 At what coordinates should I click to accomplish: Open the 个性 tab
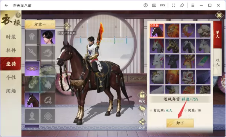(x=11, y=77)
